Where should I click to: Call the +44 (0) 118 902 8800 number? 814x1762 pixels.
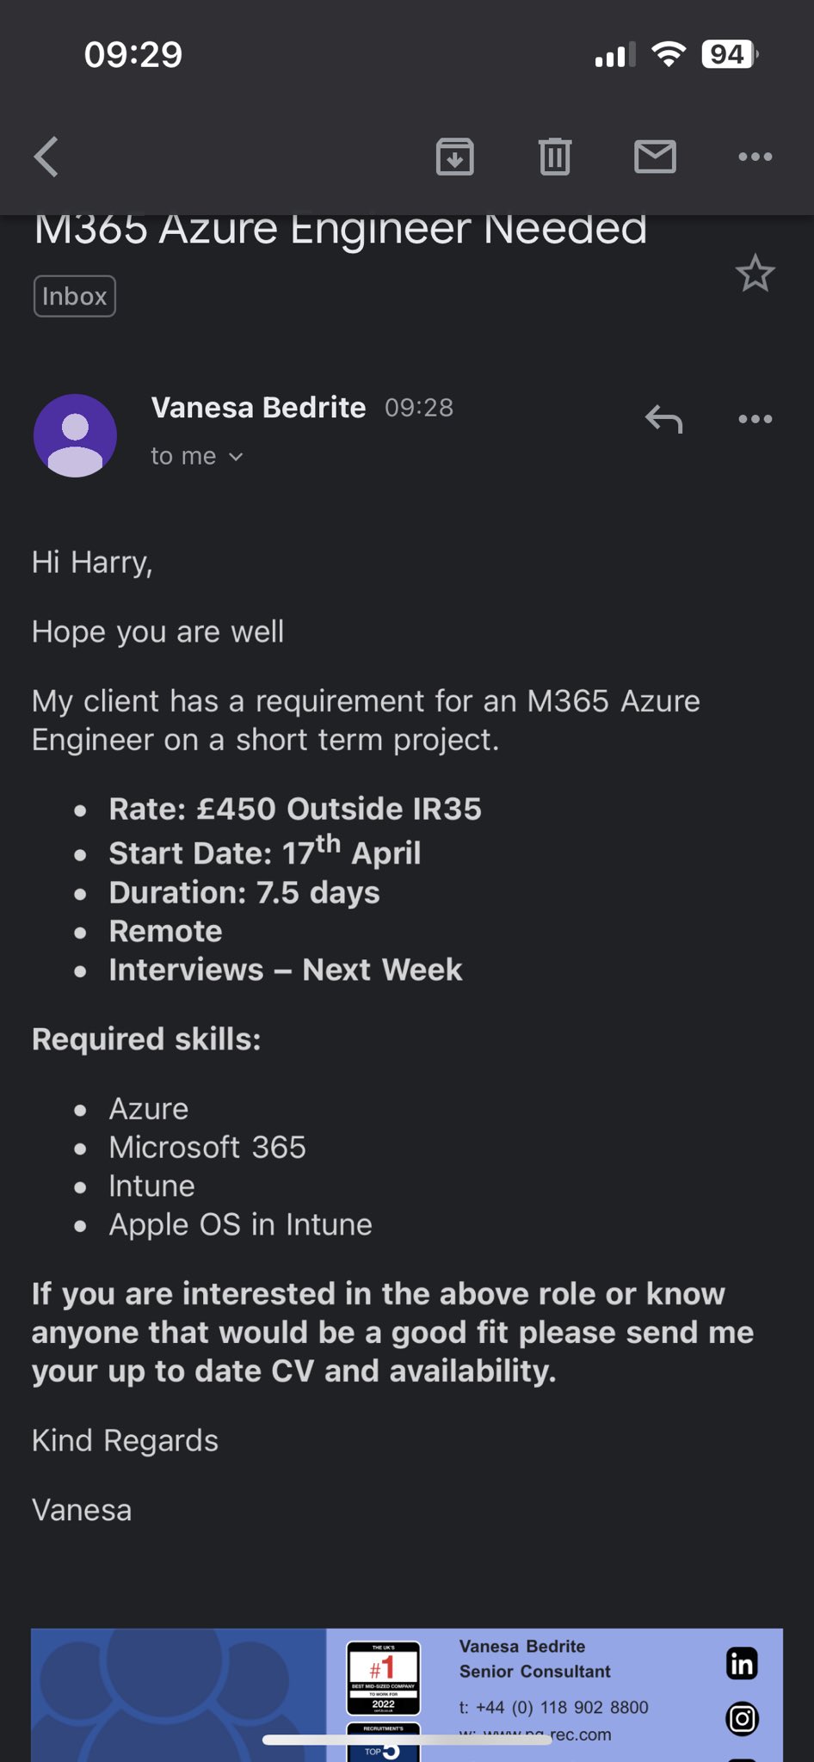pyautogui.click(x=561, y=1707)
